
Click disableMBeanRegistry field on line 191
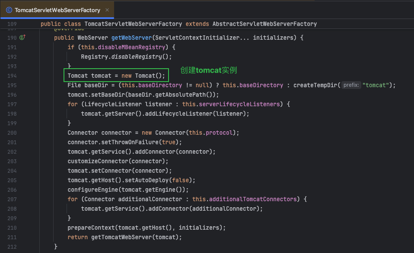pos(131,47)
